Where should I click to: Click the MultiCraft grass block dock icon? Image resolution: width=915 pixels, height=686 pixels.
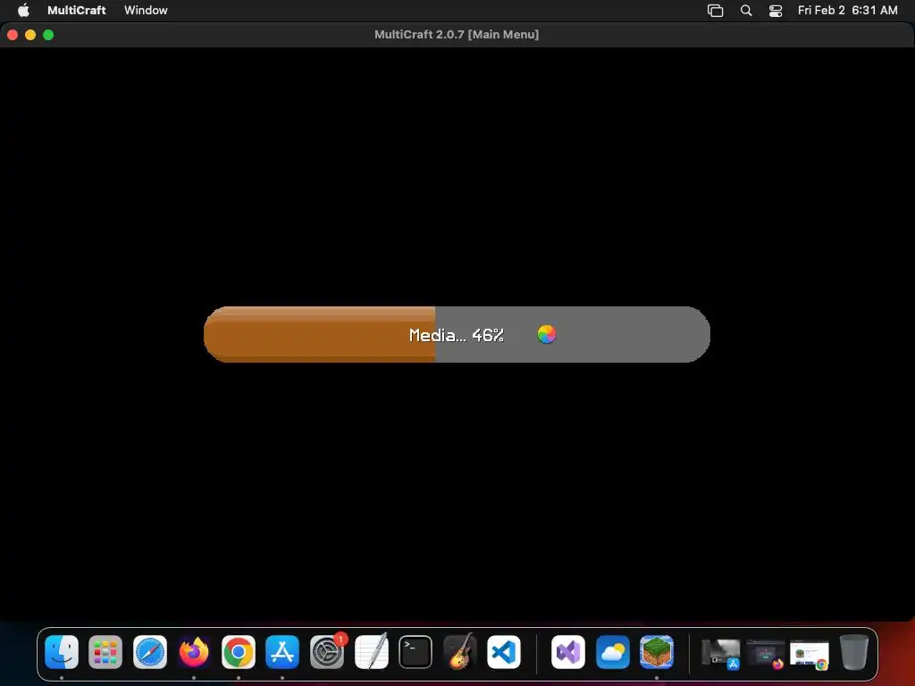coord(657,651)
